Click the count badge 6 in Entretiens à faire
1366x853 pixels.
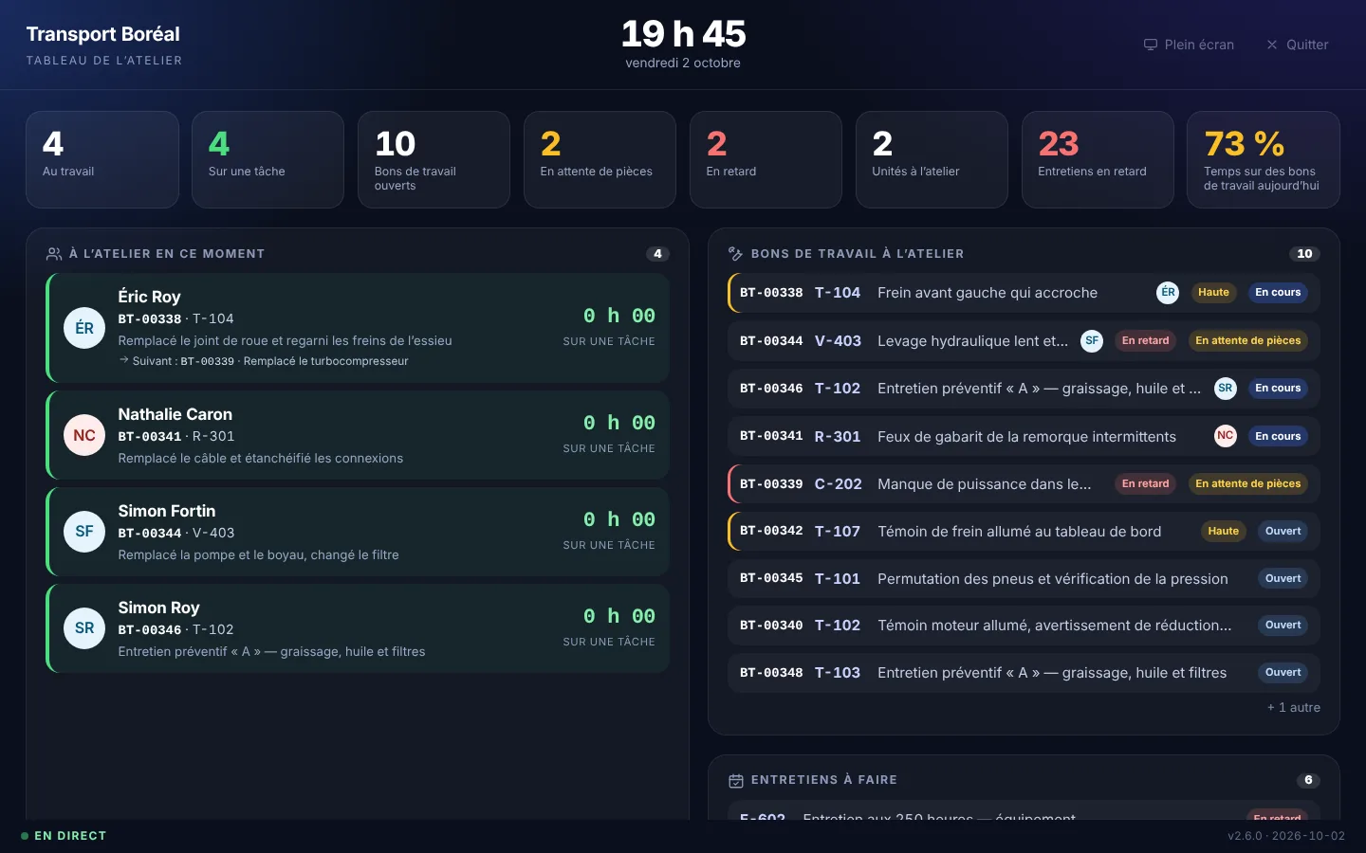(x=1308, y=780)
